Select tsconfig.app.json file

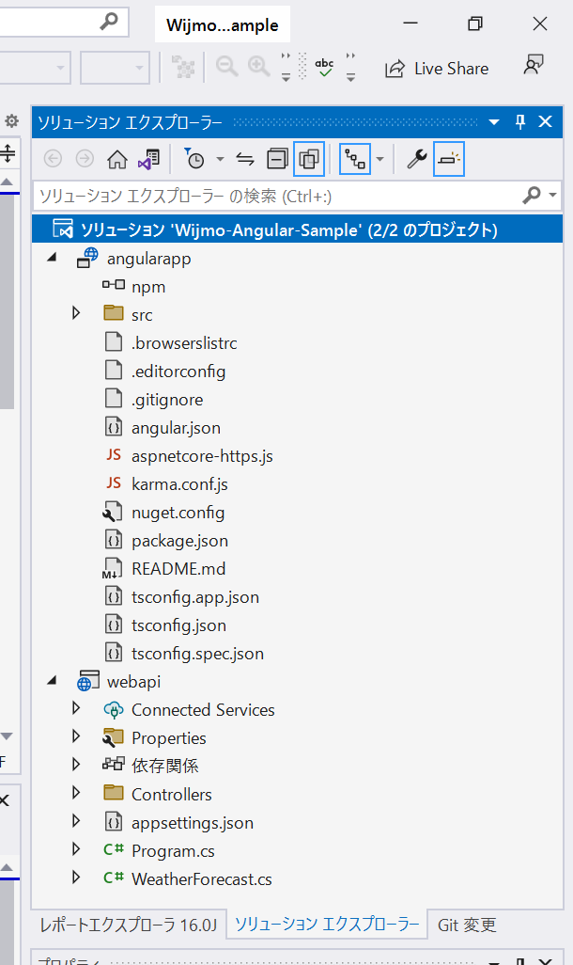point(194,597)
